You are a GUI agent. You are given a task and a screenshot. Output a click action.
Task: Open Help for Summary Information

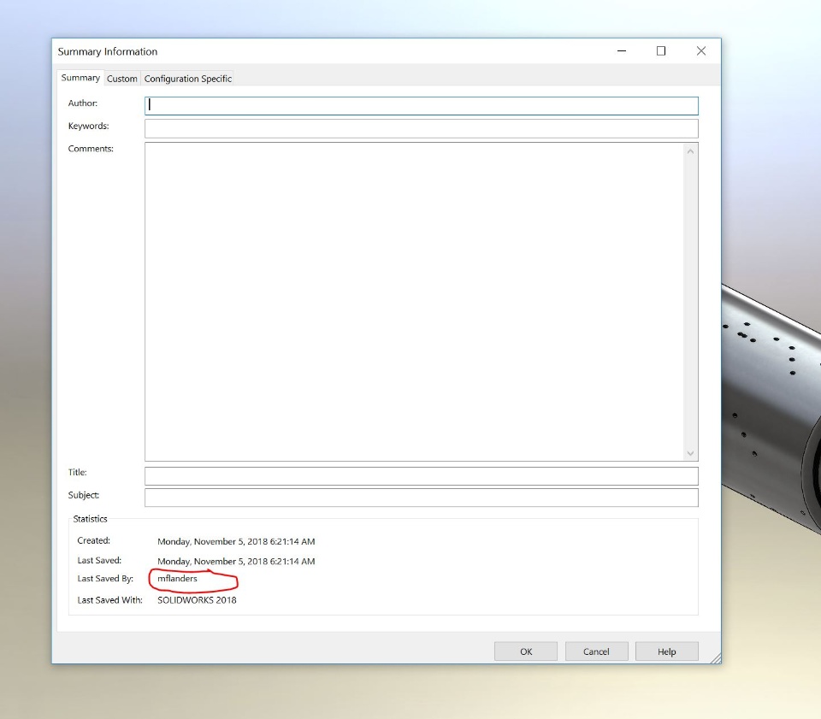click(666, 651)
